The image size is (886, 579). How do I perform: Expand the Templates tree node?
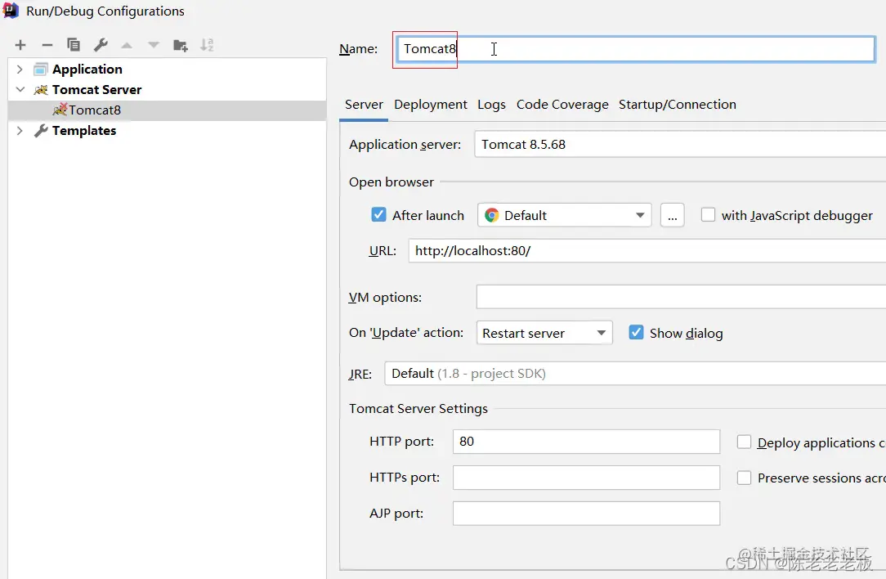pos(20,131)
